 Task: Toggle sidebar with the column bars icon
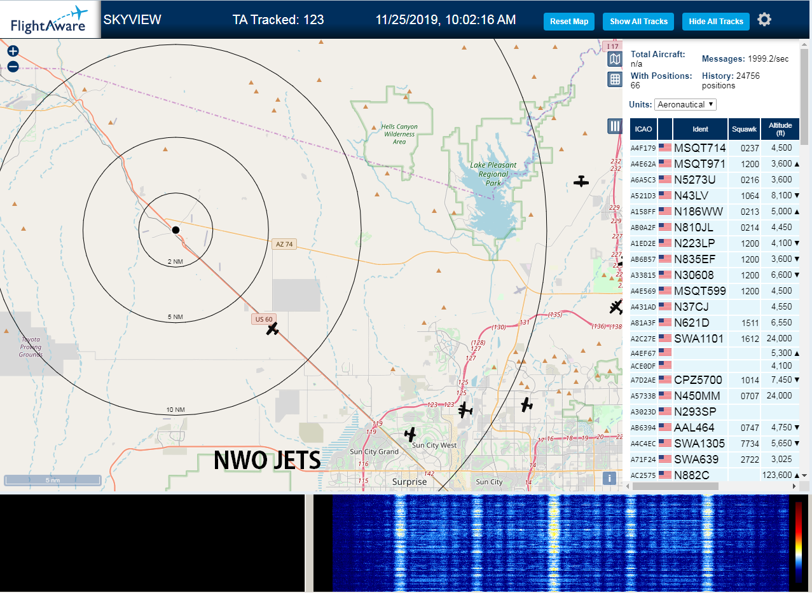tap(614, 126)
